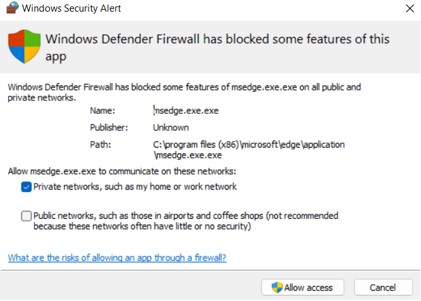This screenshot has width=421, height=301.
Task: Click the Windows Security Alert title bar icon
Action: (x=12, y=8)
